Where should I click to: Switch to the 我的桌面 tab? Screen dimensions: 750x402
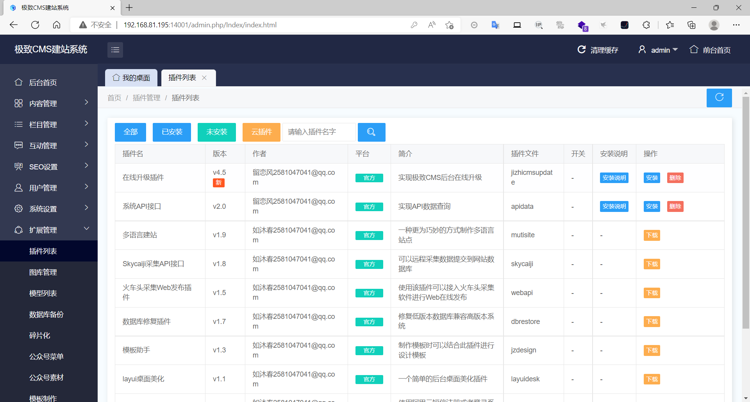131,78
